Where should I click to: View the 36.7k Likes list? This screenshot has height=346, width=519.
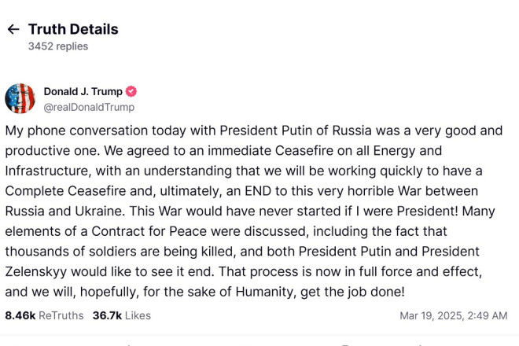[120, 315]
